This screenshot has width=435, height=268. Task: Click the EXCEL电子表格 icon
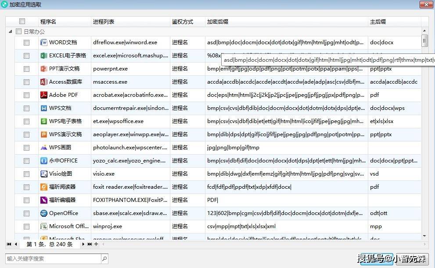click(43, 56)
